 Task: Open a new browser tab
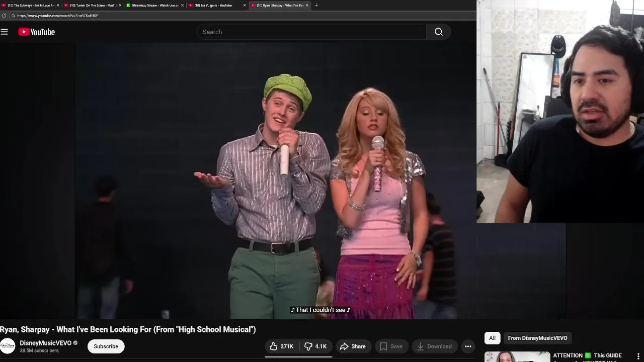(316, 5)
